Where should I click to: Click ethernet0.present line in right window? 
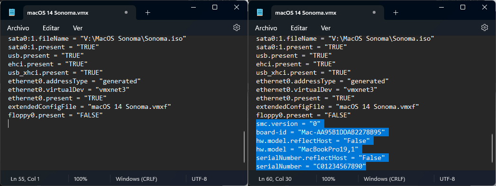point(305,98)
